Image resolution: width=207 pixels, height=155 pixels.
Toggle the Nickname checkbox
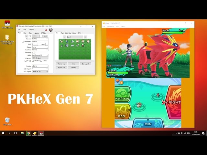(23, 42)
